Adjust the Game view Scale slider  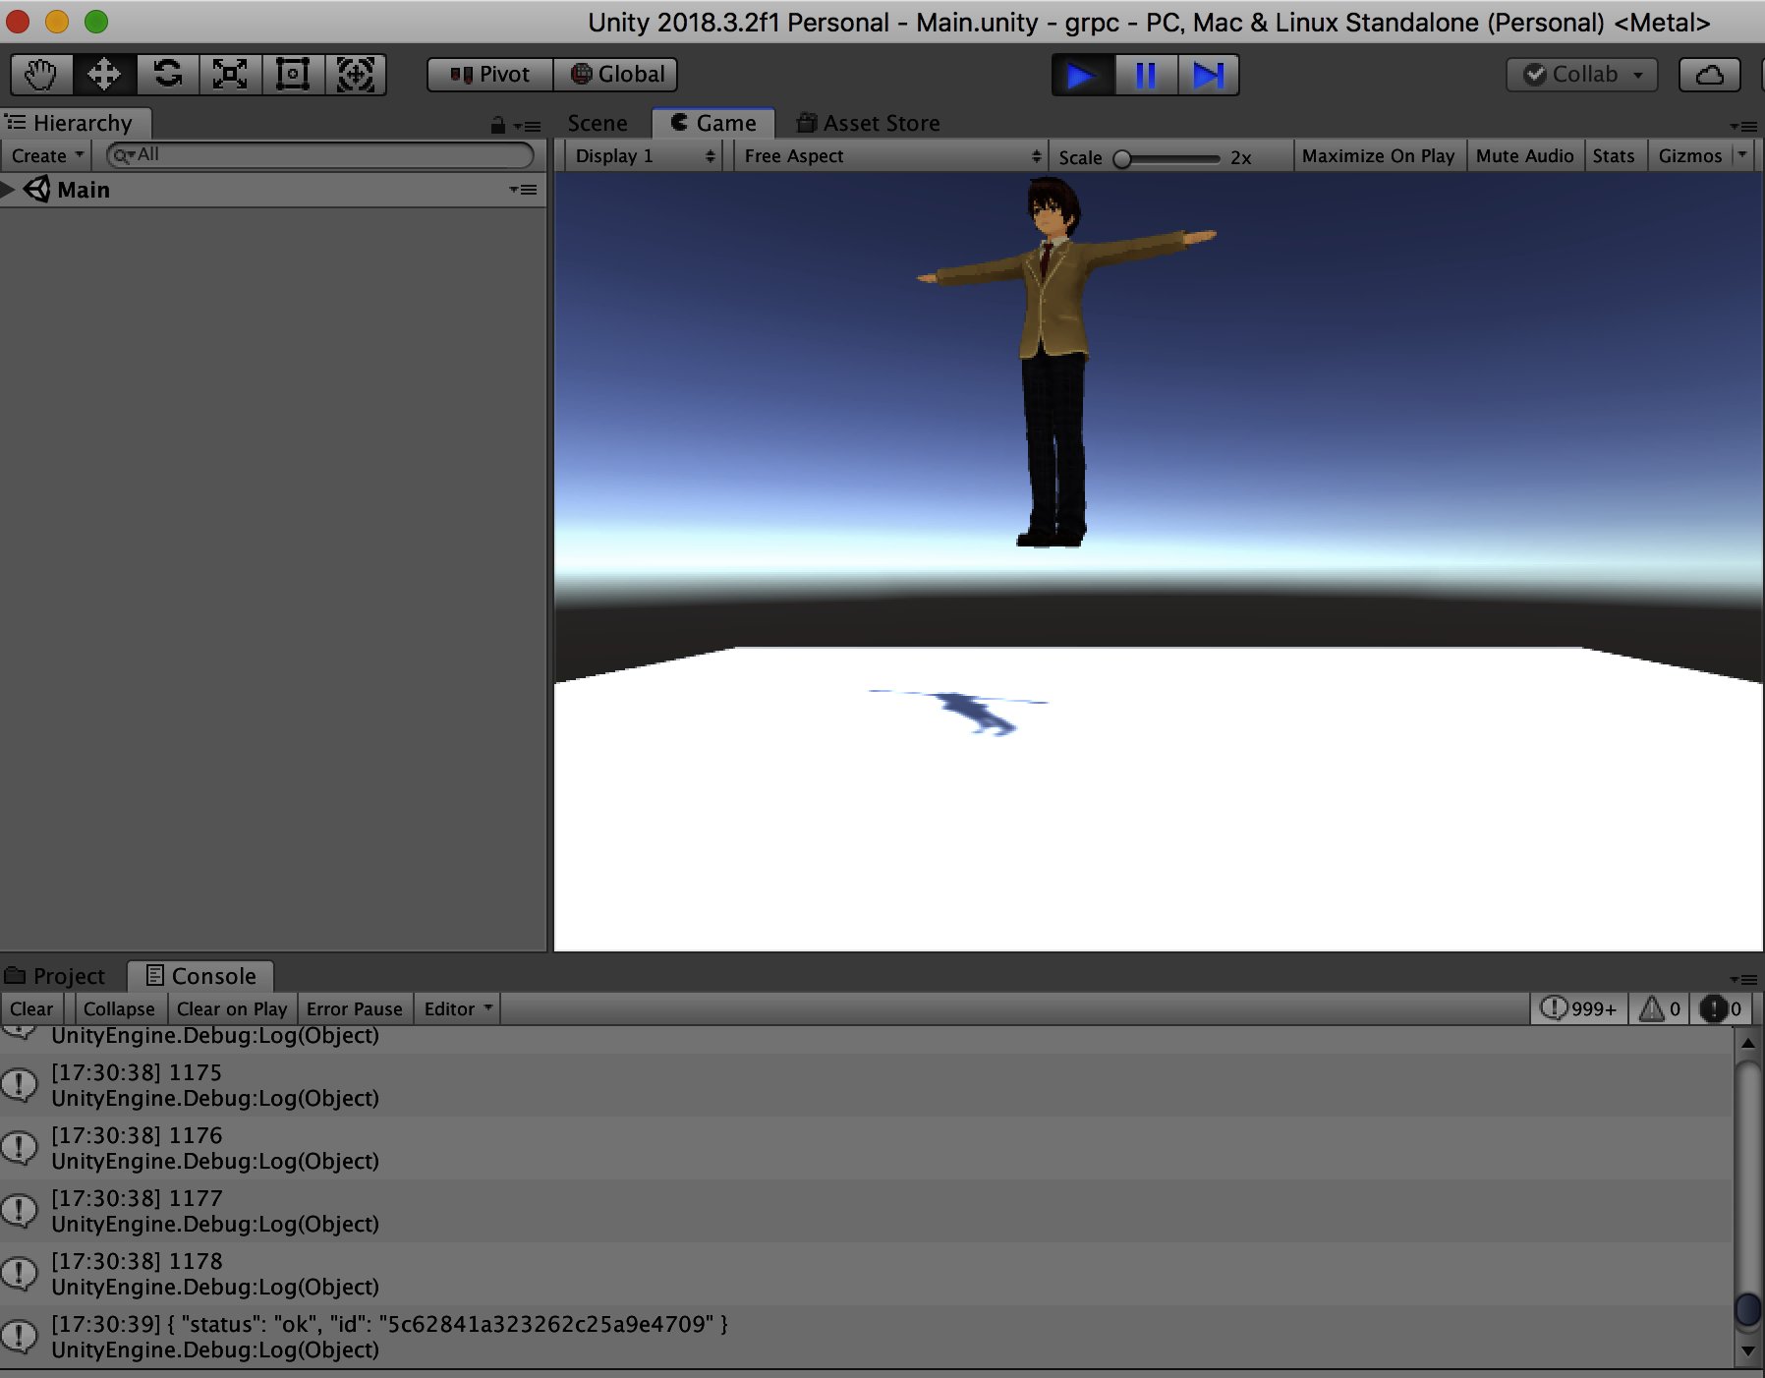pyautogui.click(x=1168, y=158)
